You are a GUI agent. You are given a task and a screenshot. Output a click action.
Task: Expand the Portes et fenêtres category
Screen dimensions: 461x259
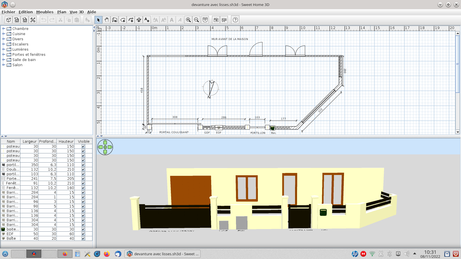coord(4,55)
